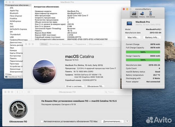175x127 pixels.
Task: Collapse the Аппаратное обеспечение tree section
Action: pos(6,5)
